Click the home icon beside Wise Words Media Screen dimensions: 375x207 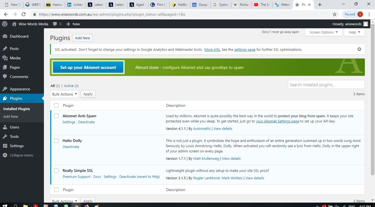click(14, 24)
